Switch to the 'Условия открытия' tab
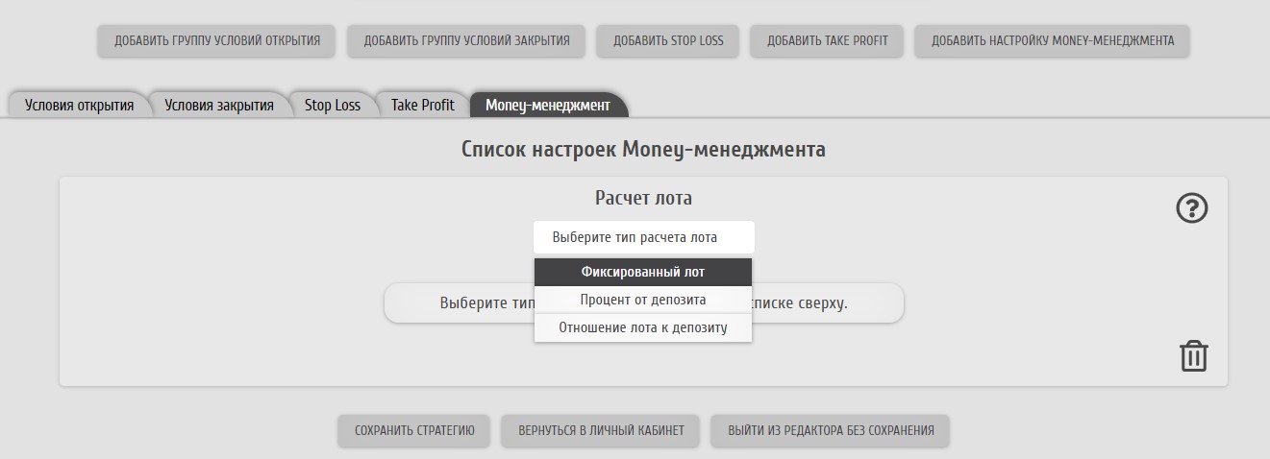Screen dimensions: 1270x459 point(79,106)
